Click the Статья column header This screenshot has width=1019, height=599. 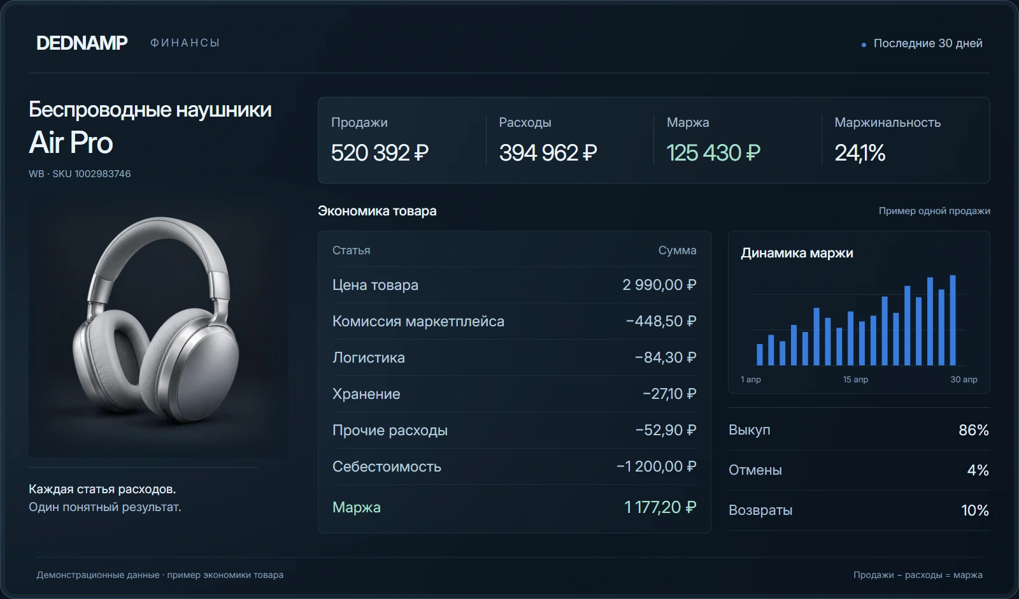(351, 250)
